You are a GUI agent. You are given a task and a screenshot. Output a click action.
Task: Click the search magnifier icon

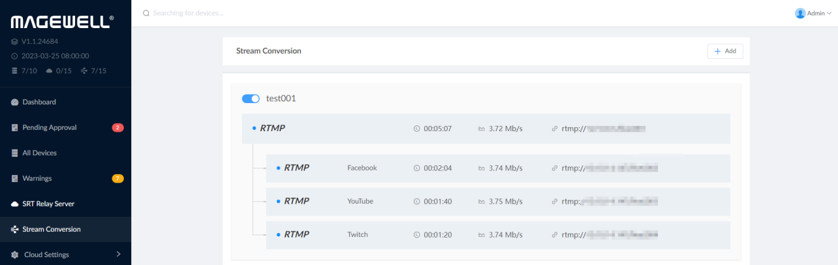coord(146,13)
